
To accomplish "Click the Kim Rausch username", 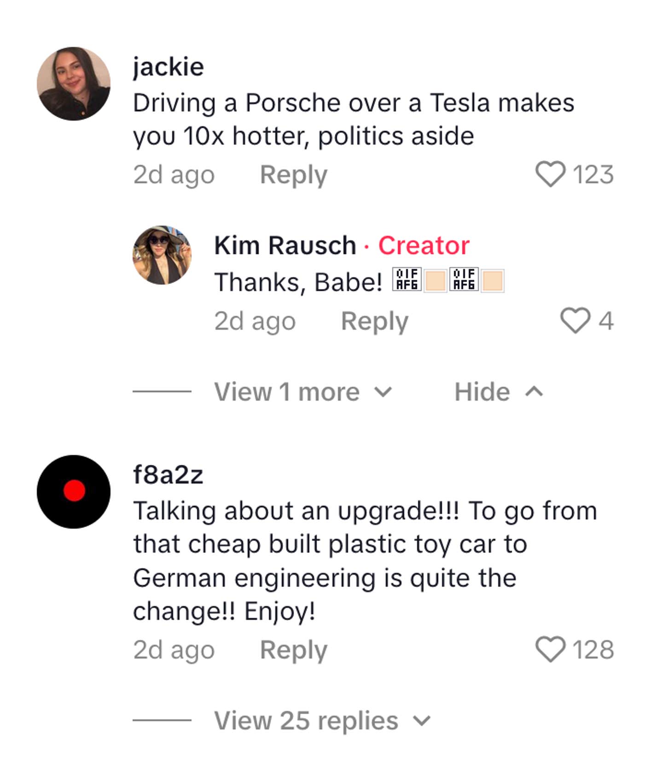I will pyautogui.click(x=285, y=246).
